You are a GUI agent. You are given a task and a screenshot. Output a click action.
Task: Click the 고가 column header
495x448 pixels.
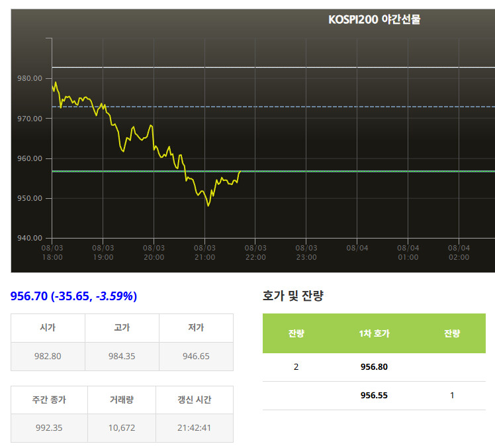click(122, 327)
